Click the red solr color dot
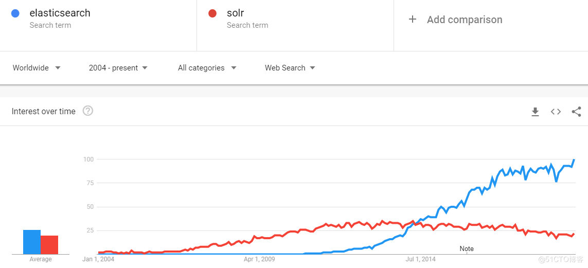 coord(212,13)
